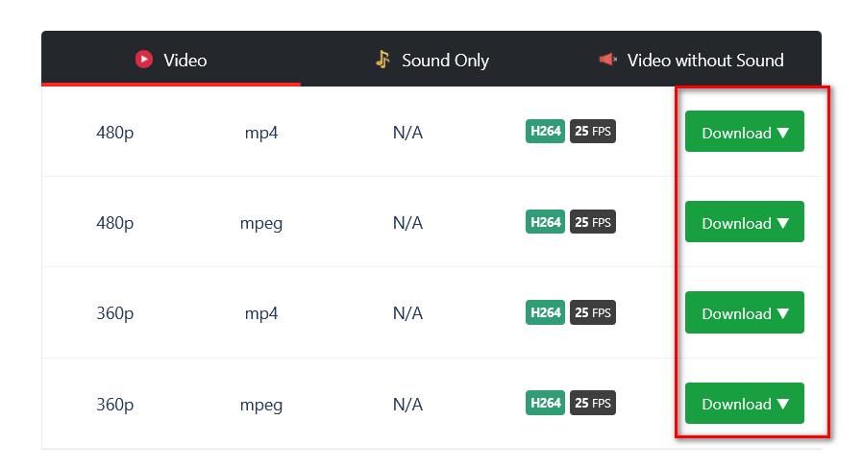Click the mp4 format cell in the 480p row
The width and height of the screenshot is (863, 470).
pyautogui.click(x=261, y=133)
